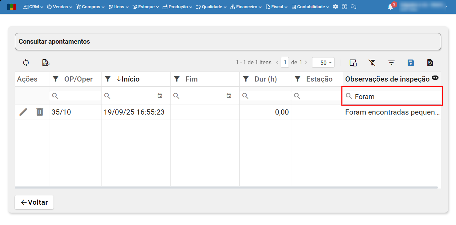Click the Início column filter funnel
This screenshot has height=225, width=456.
tap(108, 79)
